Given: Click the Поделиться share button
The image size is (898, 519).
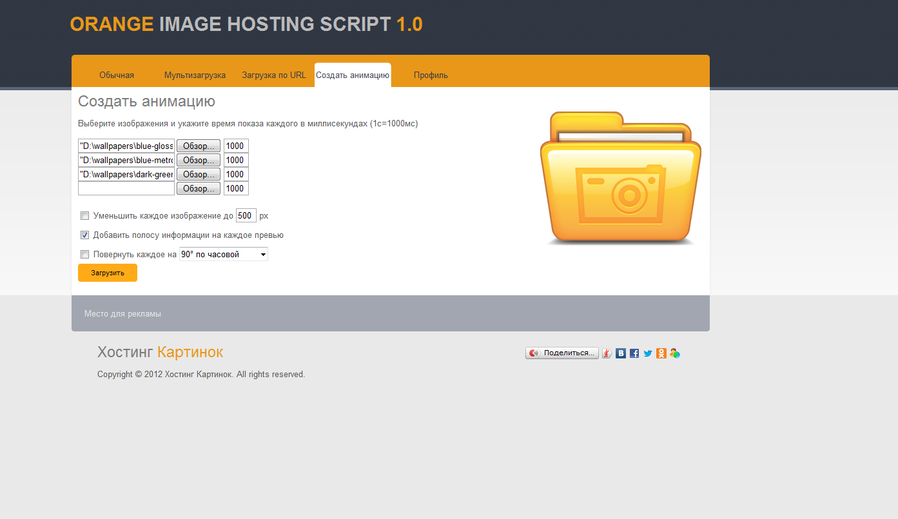Looking at the screenshot, I should pyautogui.click(x=561, y=353).
